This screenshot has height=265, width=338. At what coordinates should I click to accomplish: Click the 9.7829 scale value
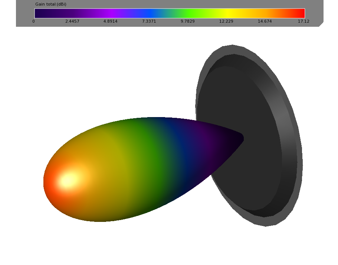187,21
